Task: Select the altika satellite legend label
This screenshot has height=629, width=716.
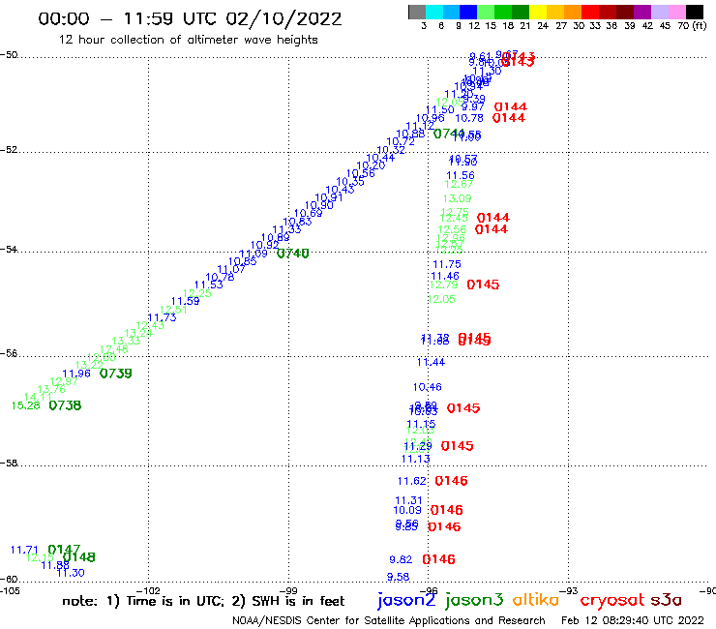Action: click(x=535, y=599)
